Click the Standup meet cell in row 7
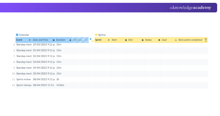This screenshot has height=116, width=220. (24, 56)
